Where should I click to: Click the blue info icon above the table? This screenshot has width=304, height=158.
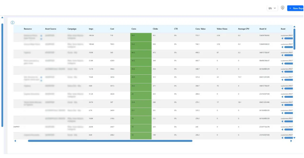(x=13, y=23)
